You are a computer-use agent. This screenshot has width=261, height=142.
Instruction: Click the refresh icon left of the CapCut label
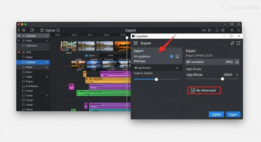pyautogui.click(x=42, y=30)
